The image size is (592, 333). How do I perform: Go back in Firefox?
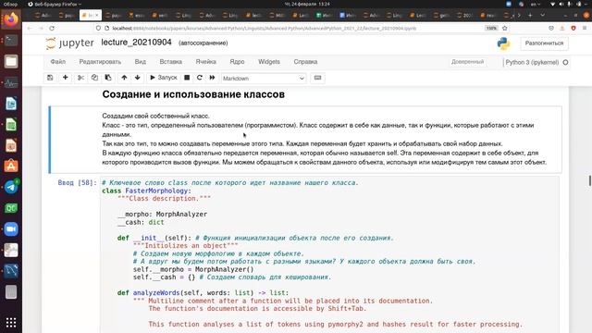point(30,29)
